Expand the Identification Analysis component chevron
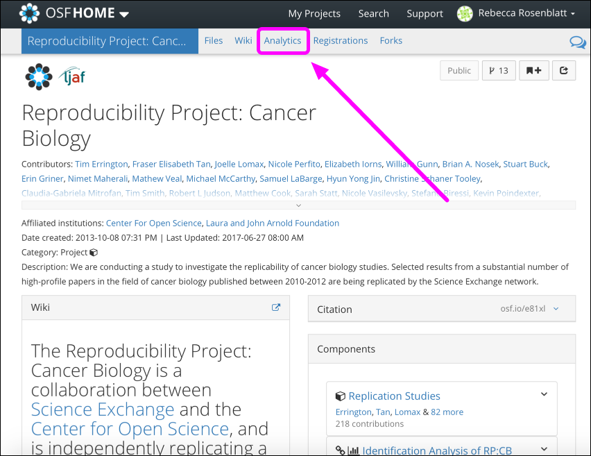The height and width of the screenshot is (456, 591). tap(544, 449)
